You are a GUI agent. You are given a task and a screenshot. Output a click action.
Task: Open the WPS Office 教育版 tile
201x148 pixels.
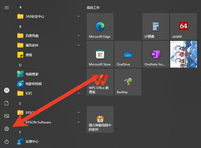pyautogui.click(x=100, y=82)
